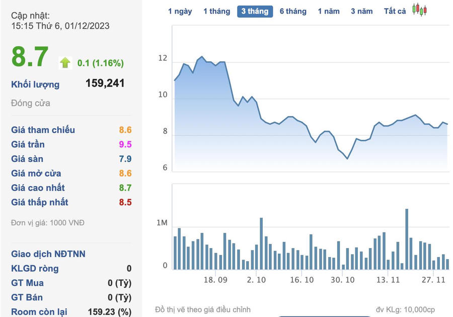The image size is (453, 317).
Task: Select the 'Khối lượng' label
Action: (35, 85)
